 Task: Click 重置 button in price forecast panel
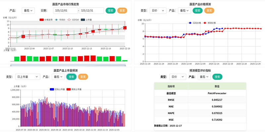pos(209,11)
